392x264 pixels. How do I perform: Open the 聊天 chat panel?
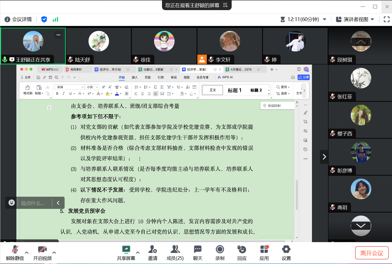[198, 253]
